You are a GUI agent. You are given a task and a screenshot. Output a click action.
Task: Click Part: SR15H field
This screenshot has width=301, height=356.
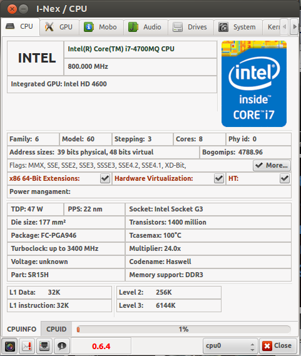[66, 275]
